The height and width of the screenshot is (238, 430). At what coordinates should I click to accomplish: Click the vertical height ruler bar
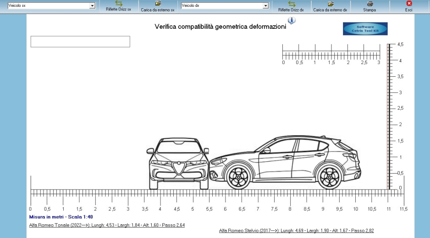point(389,116)
